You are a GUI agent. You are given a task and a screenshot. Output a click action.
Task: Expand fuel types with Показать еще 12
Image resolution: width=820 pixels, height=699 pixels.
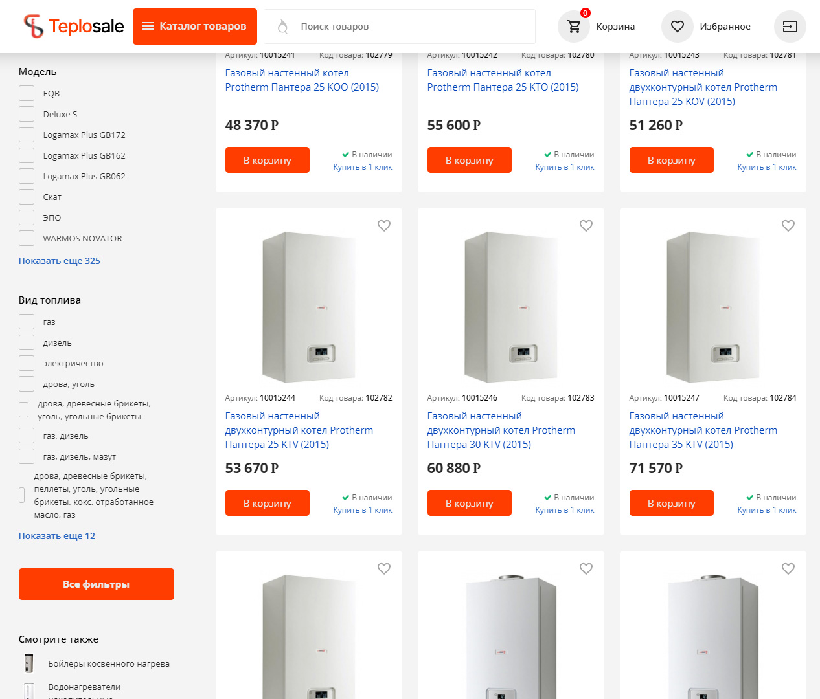[57, 536]
